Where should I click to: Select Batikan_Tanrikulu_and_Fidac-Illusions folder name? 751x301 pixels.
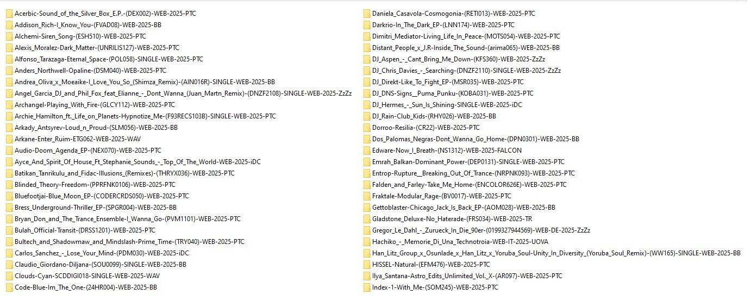pos(124,173)
